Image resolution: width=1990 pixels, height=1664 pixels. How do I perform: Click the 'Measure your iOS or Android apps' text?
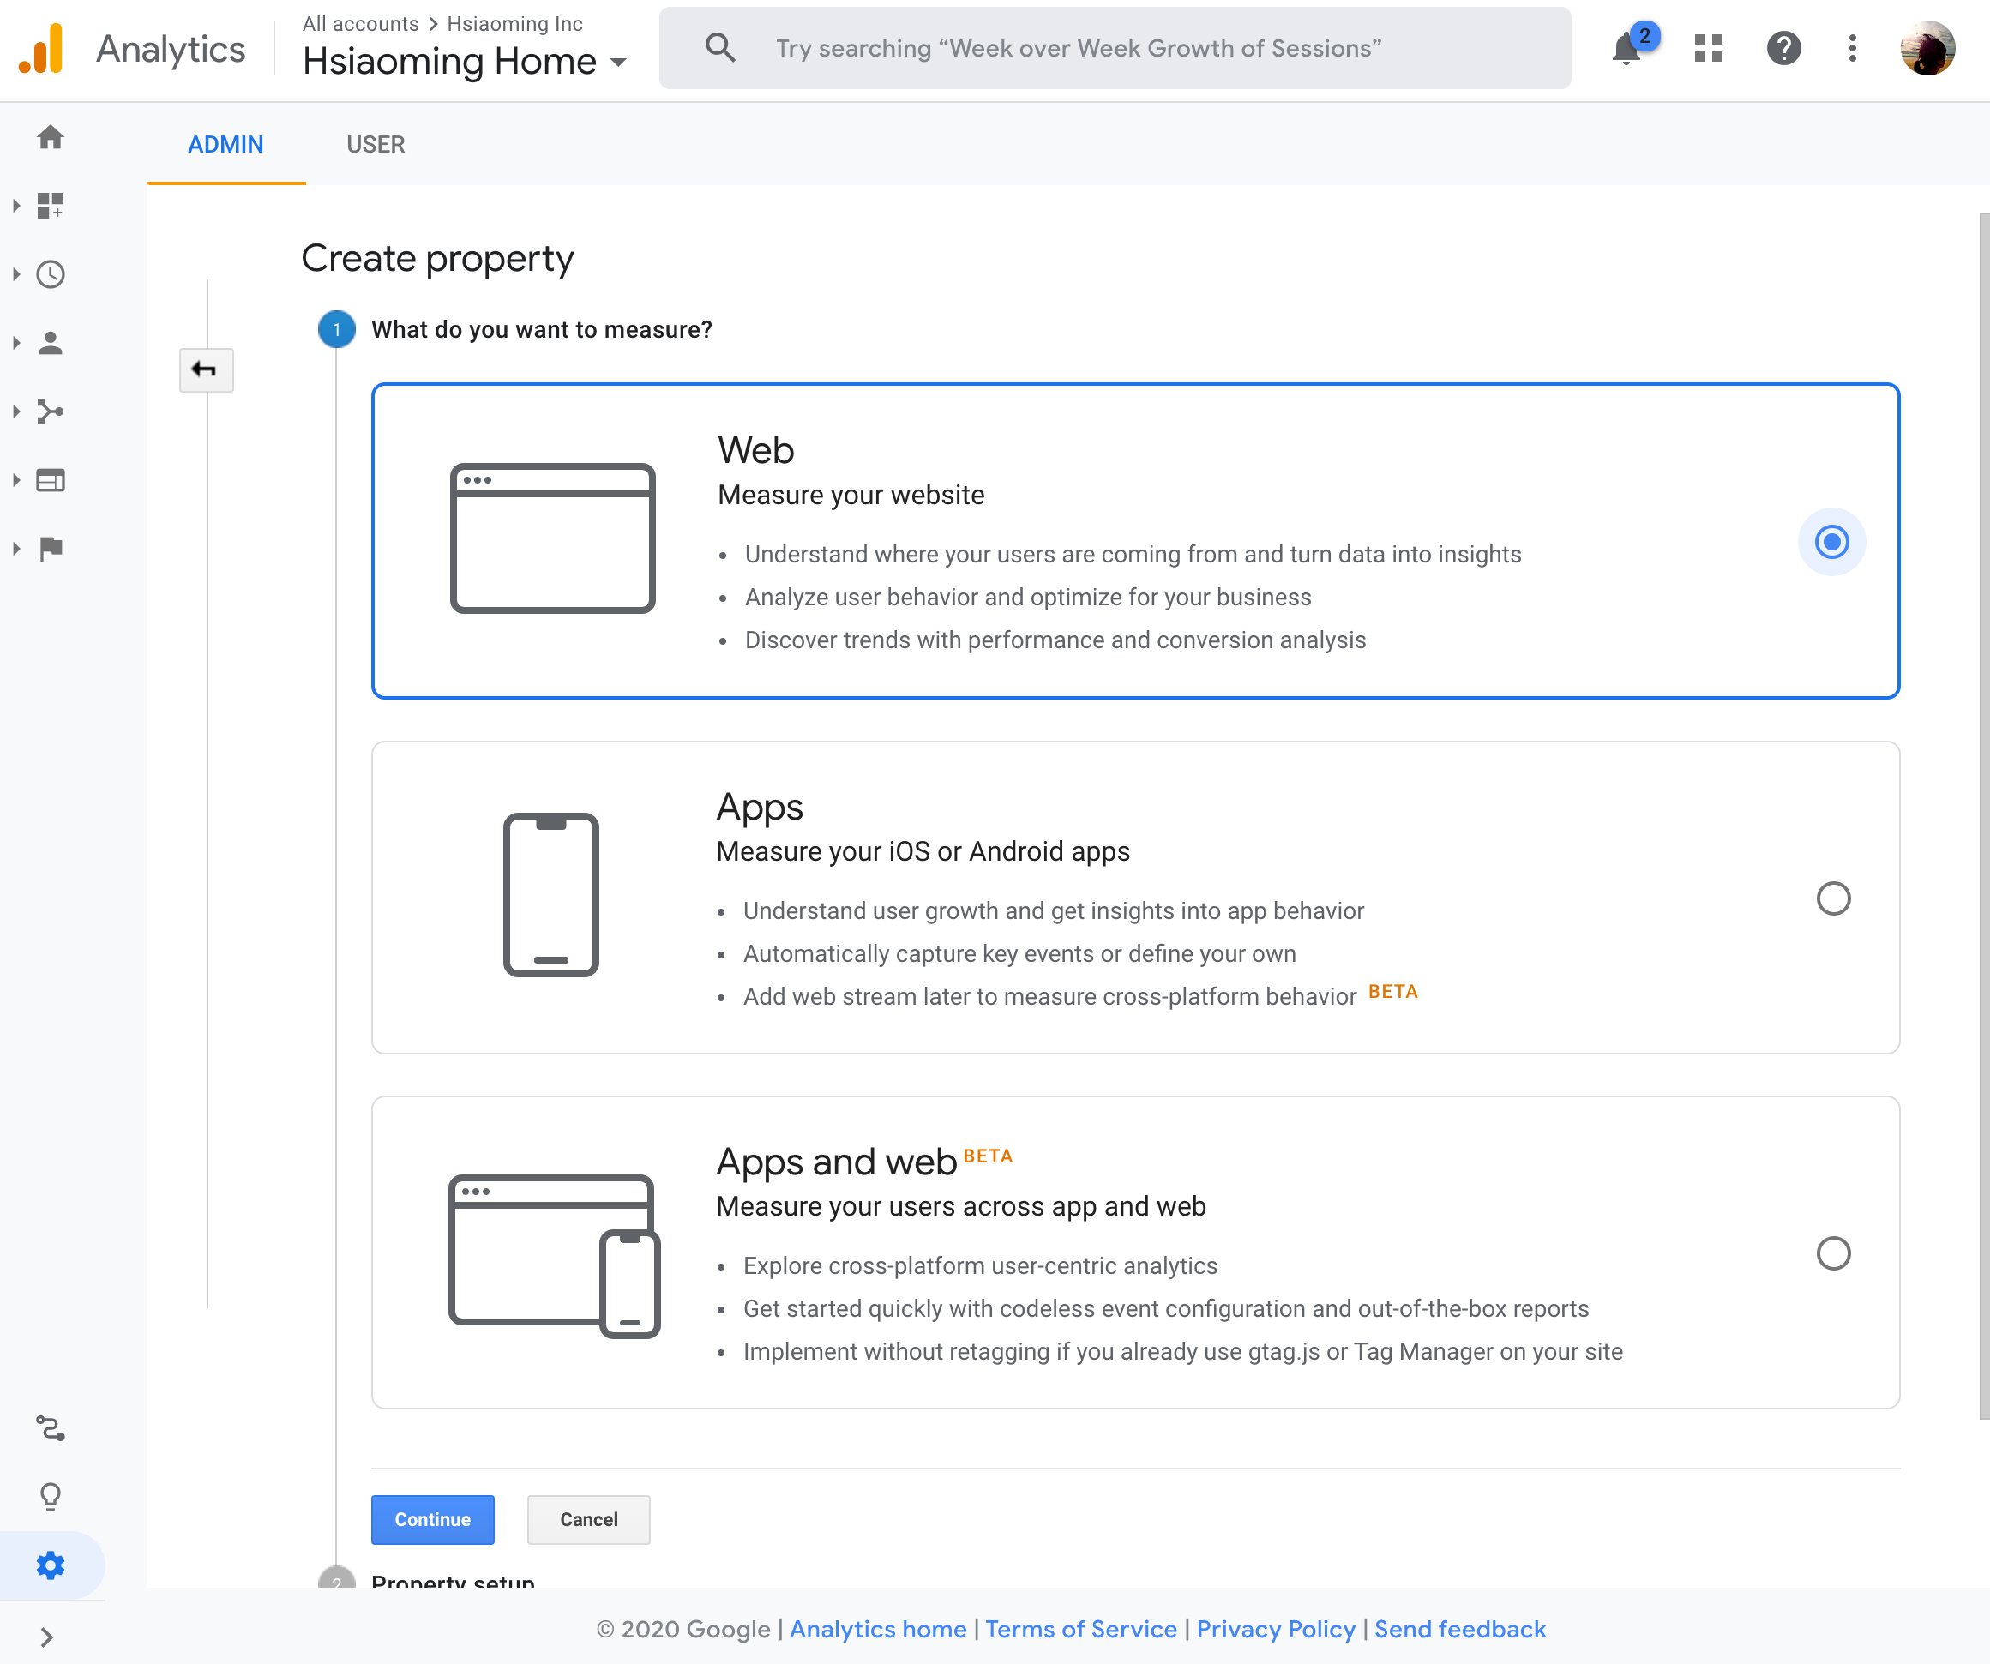coord(922,851)
